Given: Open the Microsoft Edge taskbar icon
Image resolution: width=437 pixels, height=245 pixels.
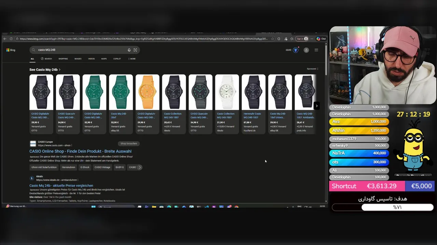Looking at the screenshot, I should point(169,207).
